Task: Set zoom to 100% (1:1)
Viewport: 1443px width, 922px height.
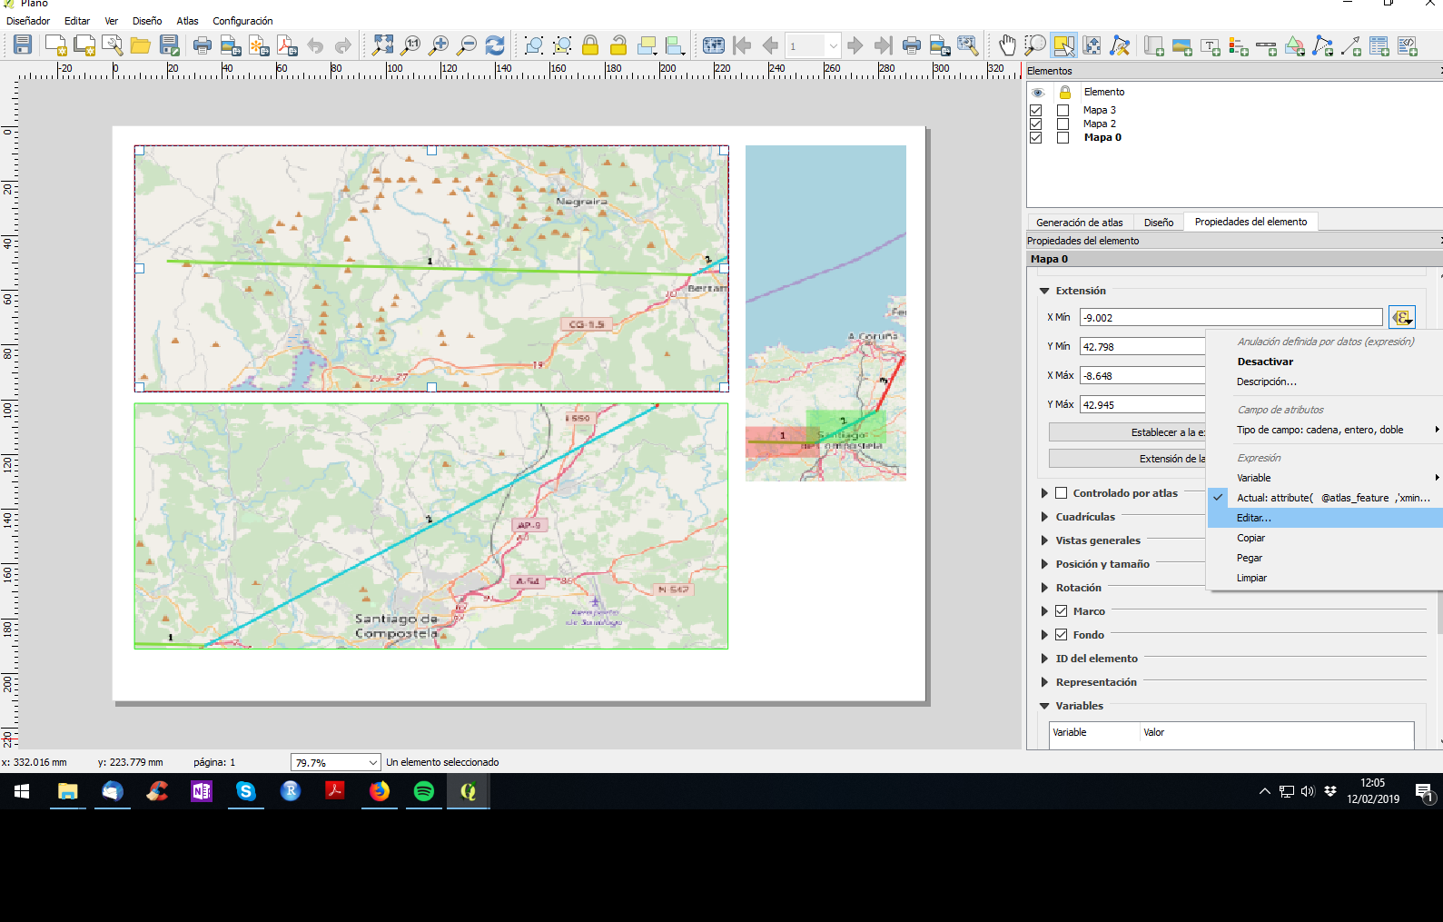Action: pos(411,45)
